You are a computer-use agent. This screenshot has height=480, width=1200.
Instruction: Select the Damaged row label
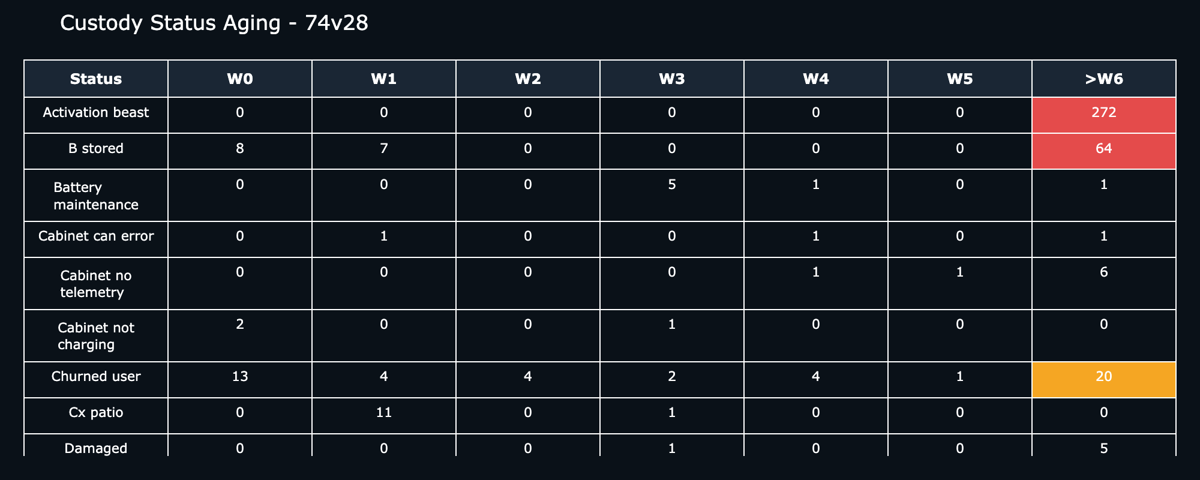(x=96, y=448)
